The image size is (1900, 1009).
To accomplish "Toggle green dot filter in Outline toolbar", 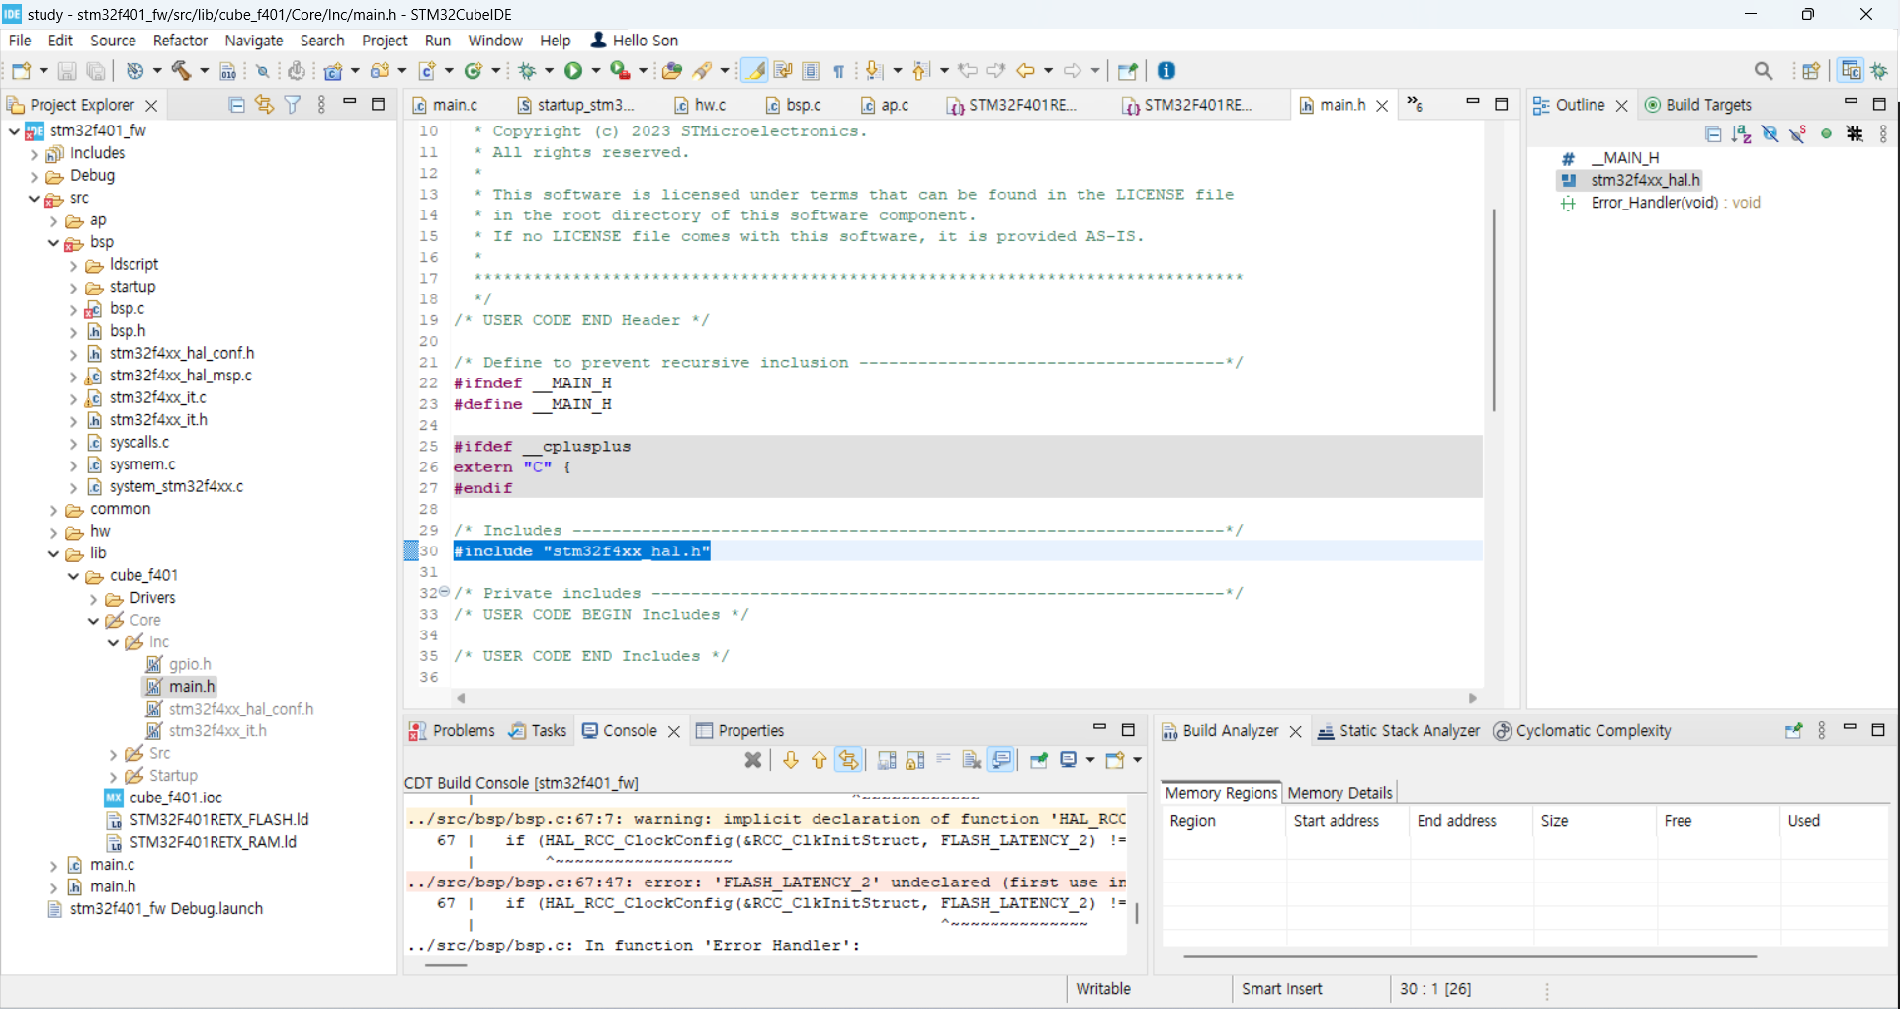I will 1827,133.
